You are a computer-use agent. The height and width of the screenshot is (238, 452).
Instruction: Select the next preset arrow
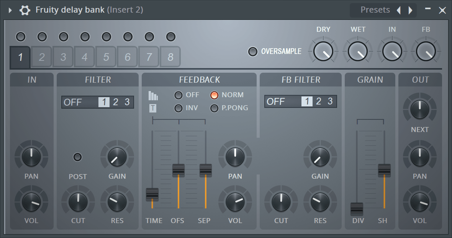[x=411, y=10]
